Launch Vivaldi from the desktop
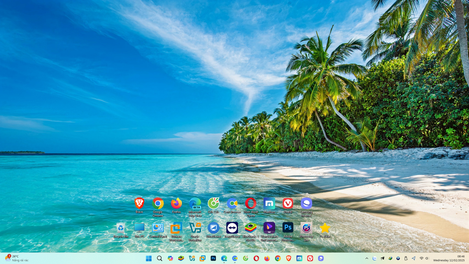Viewport: 469px width, 264px height. point(288,204)
